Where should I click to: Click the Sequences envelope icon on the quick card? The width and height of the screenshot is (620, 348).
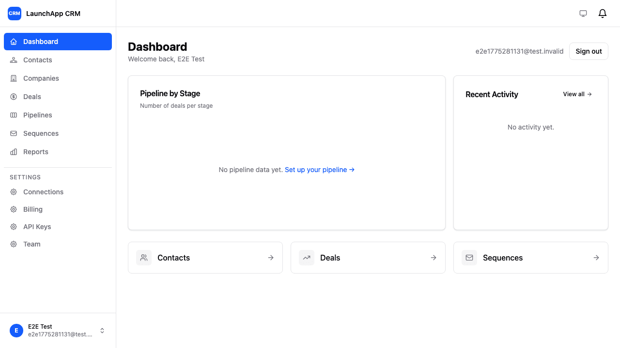tap(469, 258)
